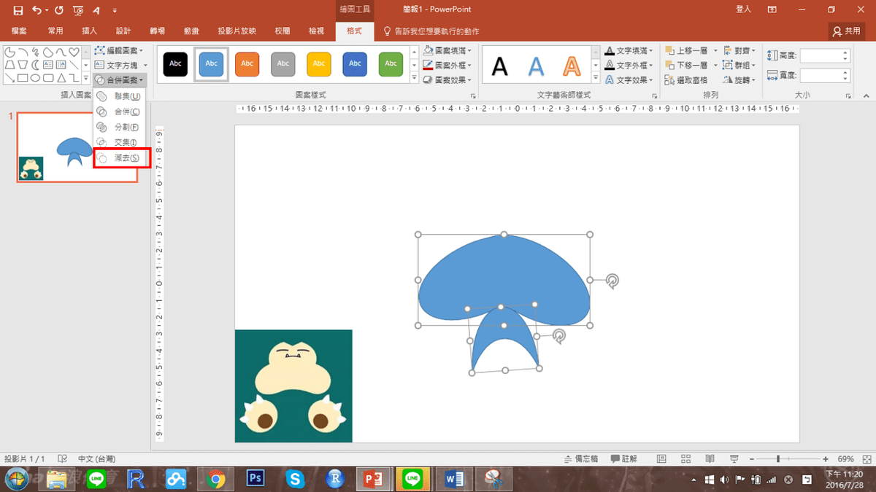Open Photoshop from the taskbar
Viewport: 876px width, 492px height.
coord(255,479)
